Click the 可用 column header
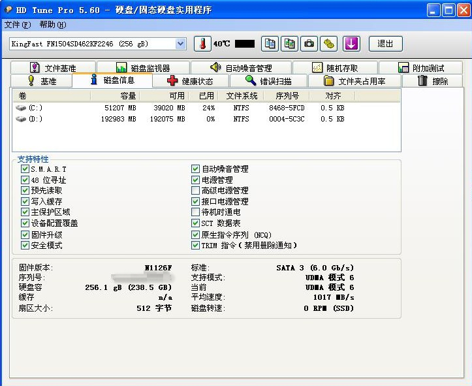This screenshot has width=472, height=386. tap(165, 96)
